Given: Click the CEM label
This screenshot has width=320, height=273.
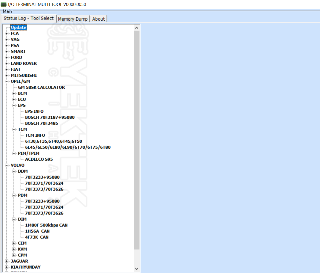Looking at the screenshot, I should 22,243.
